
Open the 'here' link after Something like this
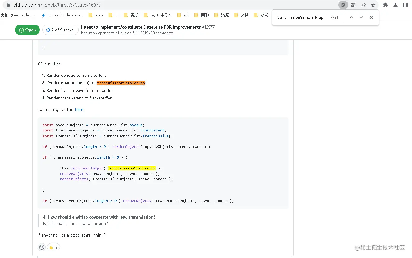79,109
